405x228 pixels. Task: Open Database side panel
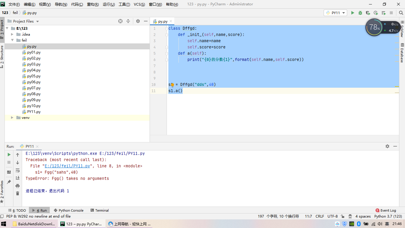tap(402, 53)
